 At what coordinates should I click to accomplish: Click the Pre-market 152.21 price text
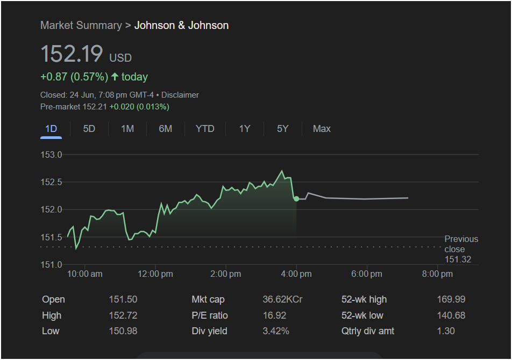[x=74, y=107]
